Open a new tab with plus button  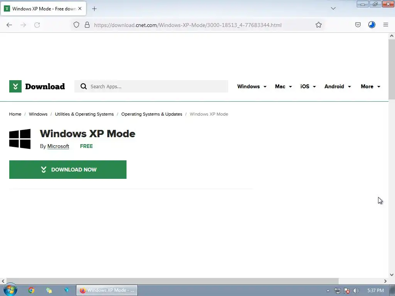(94, 9)
